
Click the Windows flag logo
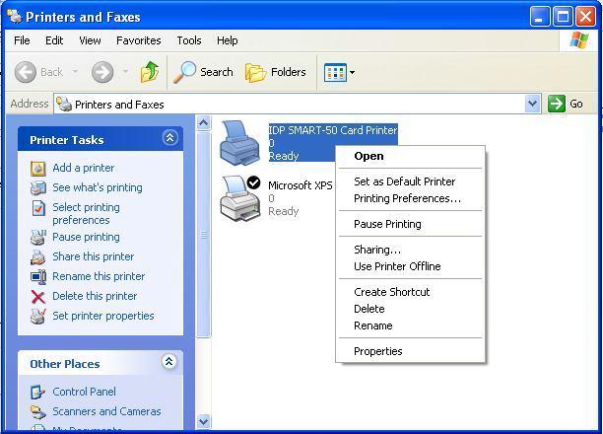[x=578, y=40]
